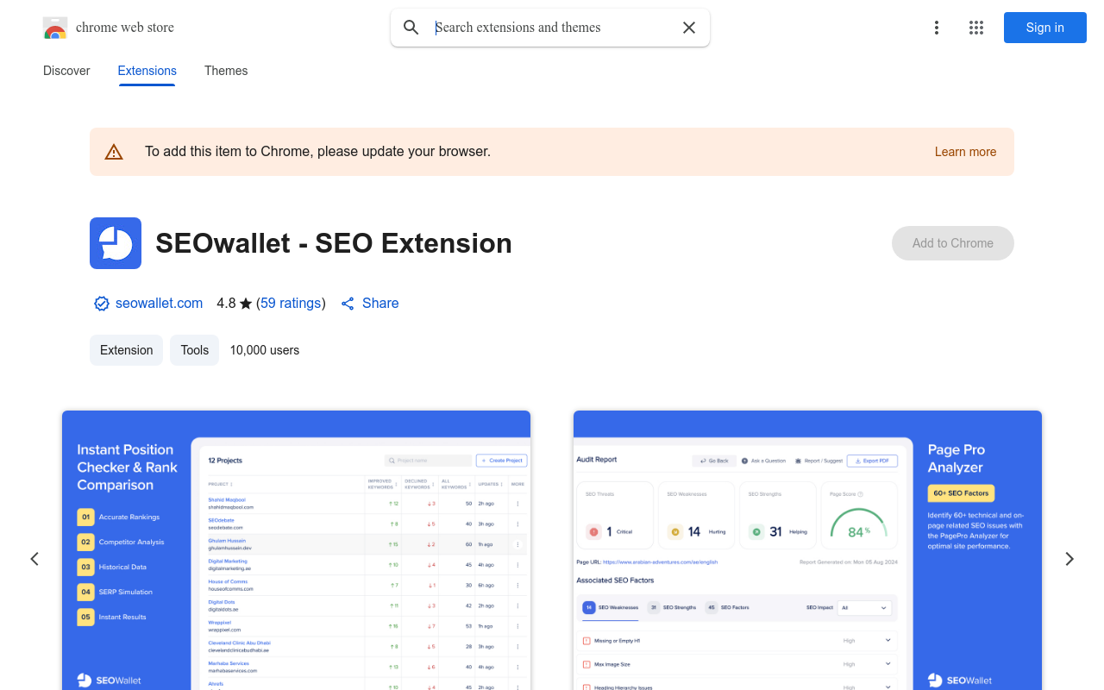The width and height of the screenshot is (1104, 690).
Task: Click the Sign in button
Action: pyautogui.click(x=1045, y=28)
